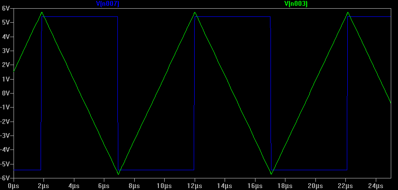This screenshot has width=398, height=190.
Task: Click the -6V label on the vertical axis
Action: click(5, 178)
